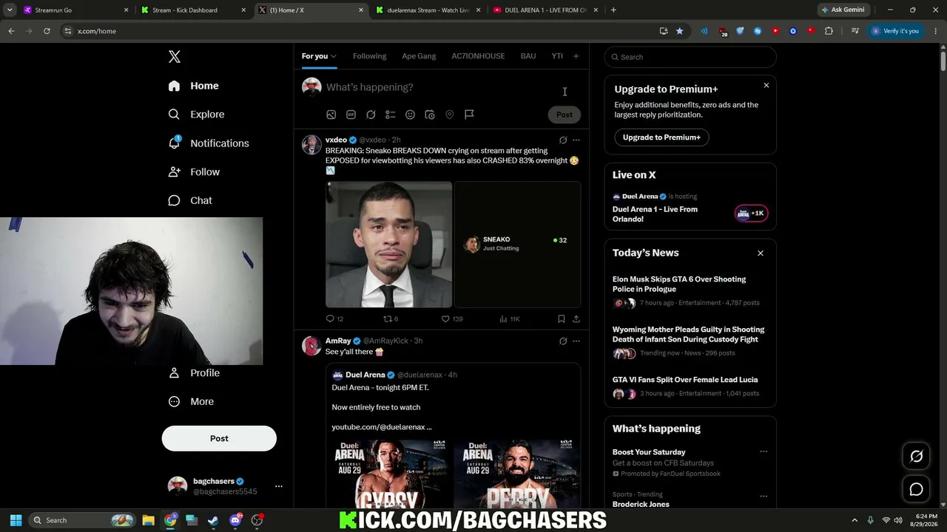Show hidden system tray icons
This screenshot has height=532, width=947.
tap(855, 520)
